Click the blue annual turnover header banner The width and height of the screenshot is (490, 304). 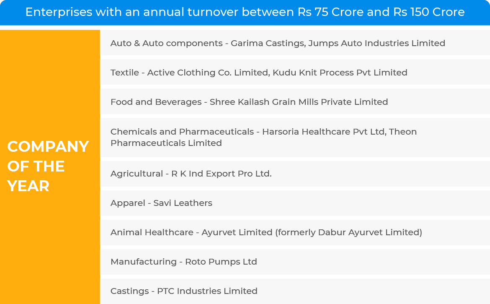[245, 13]
